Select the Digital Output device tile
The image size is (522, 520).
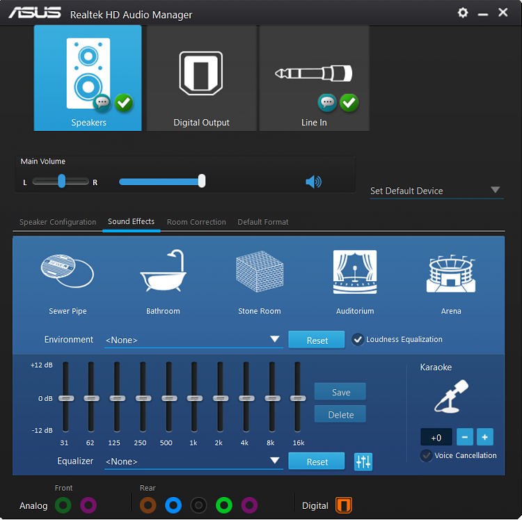tap(201, 78)
